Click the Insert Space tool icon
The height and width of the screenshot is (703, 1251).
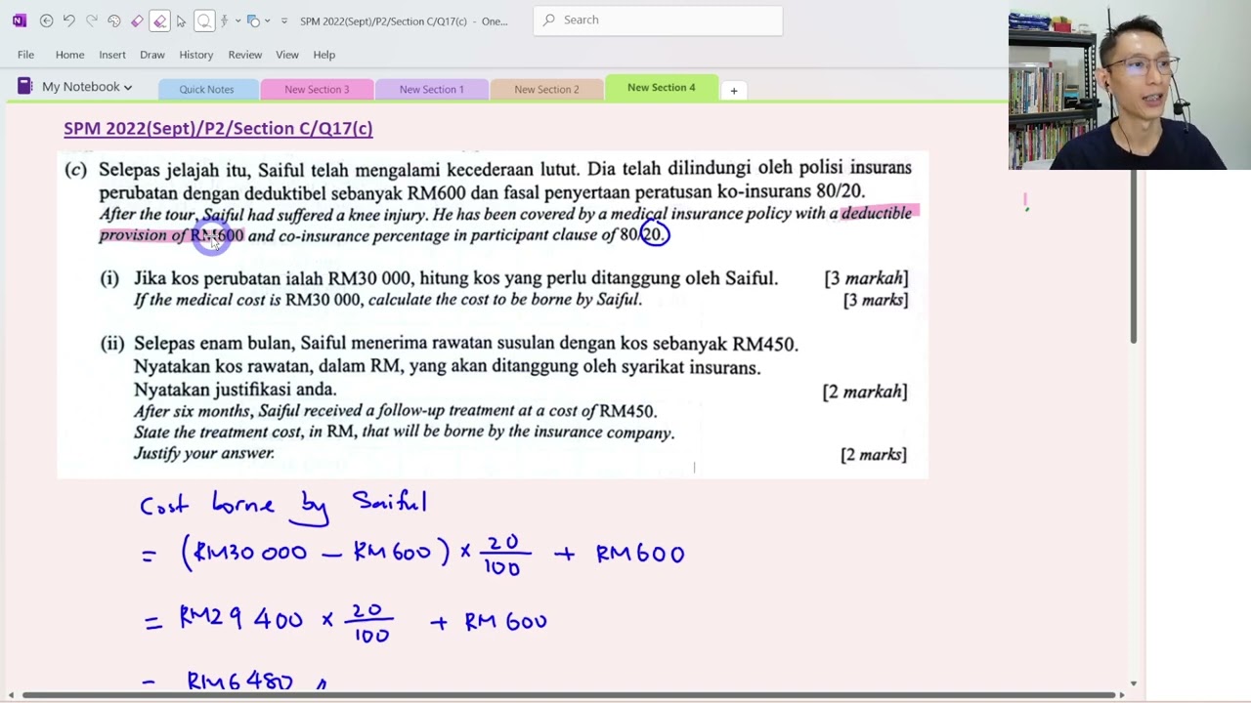tap(224, 21)
